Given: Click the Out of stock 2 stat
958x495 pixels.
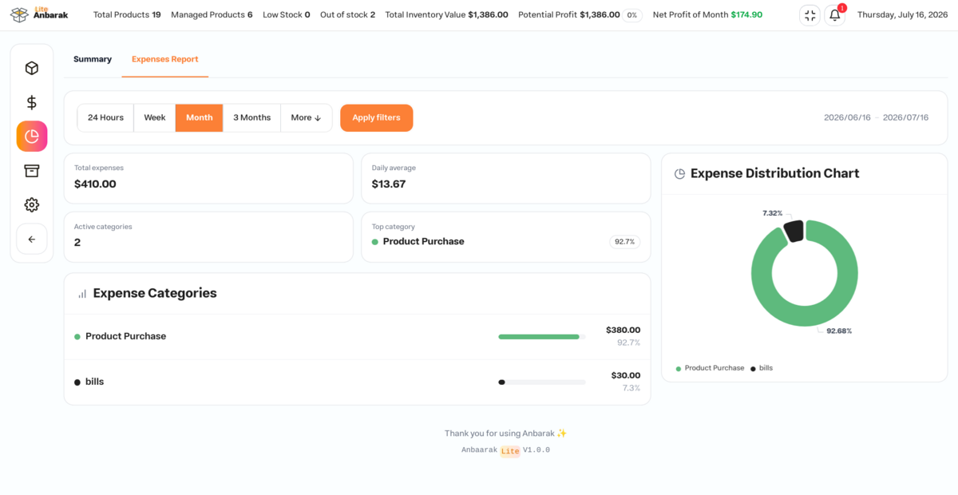Looking at the screenshot, I should tap(347, 15).
